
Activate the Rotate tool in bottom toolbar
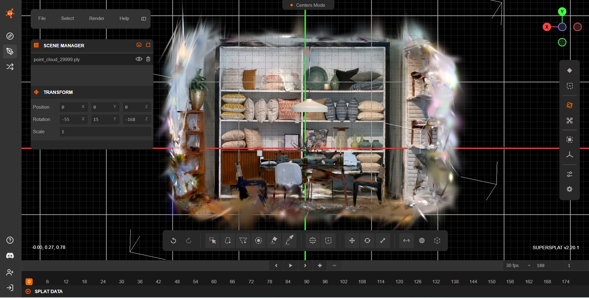(x=367, y=241)
